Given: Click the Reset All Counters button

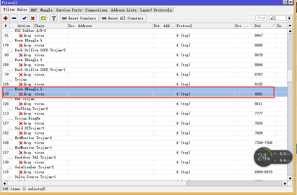Looking at the screenshot, I should pyautogui.click(x=123, y=18).
